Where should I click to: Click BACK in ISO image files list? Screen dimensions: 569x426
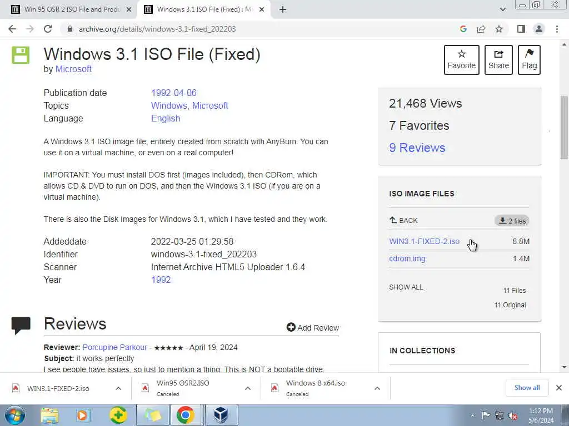(x=403, y=220)
